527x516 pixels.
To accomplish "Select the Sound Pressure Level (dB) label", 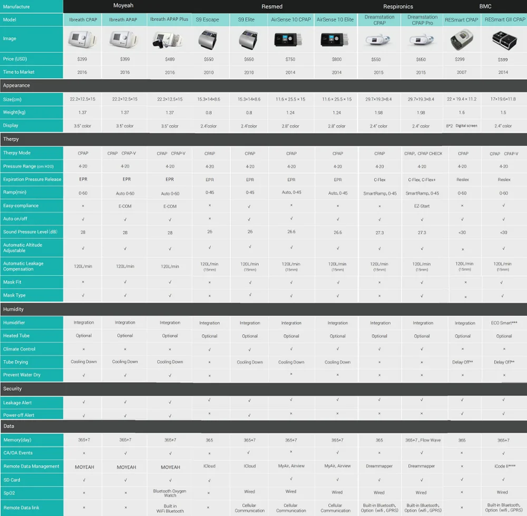I will pyautogui.click(x=30, y=232).
